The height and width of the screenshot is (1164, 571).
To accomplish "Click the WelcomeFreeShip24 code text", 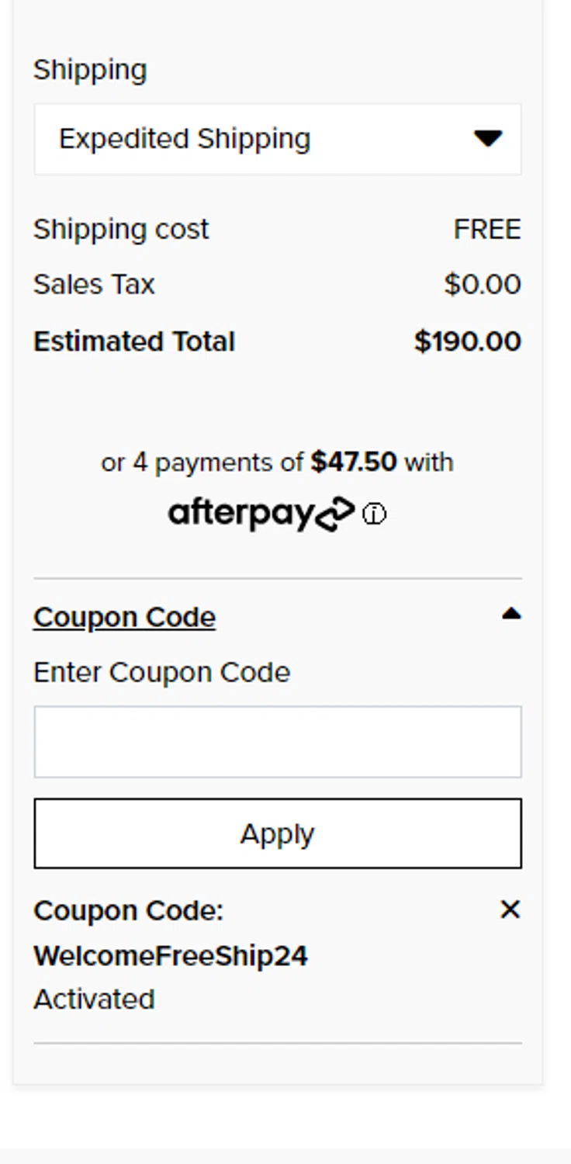I will coord(171,956).
